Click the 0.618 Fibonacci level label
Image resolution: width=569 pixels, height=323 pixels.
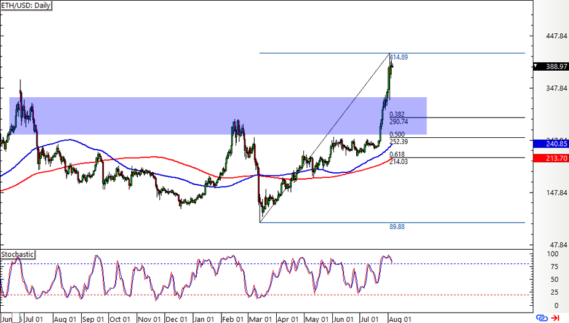(397, 154)
